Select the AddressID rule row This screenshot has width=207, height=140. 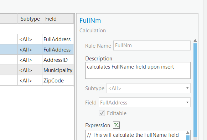[37, 60]
